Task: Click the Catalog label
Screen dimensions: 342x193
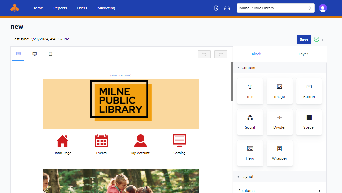Action: pyautogui.click(x=180, y=153)
